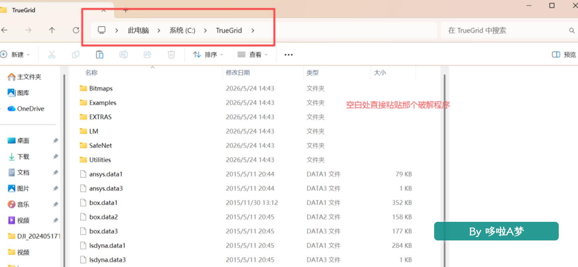578x267 pixels.
Task: Open the three-dots more options menu
Action: tap(289, 55)
